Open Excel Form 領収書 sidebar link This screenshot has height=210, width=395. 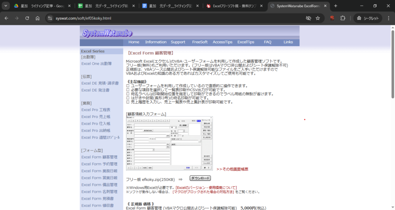(x=98, y=206)
